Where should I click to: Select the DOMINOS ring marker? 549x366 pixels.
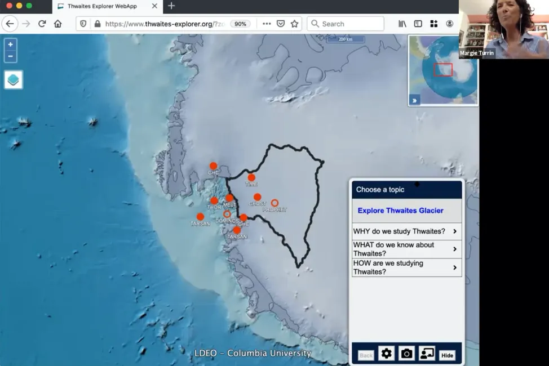227,214
